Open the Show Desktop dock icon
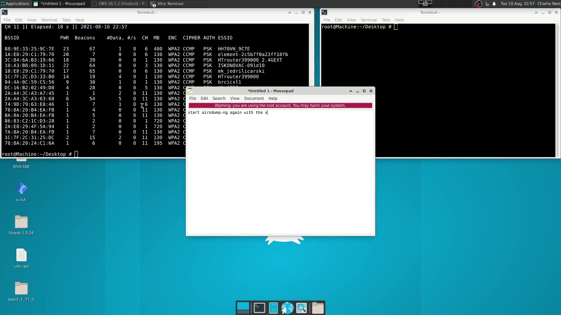The height and width of the screenshot is (315, 561). click(243, 308)
